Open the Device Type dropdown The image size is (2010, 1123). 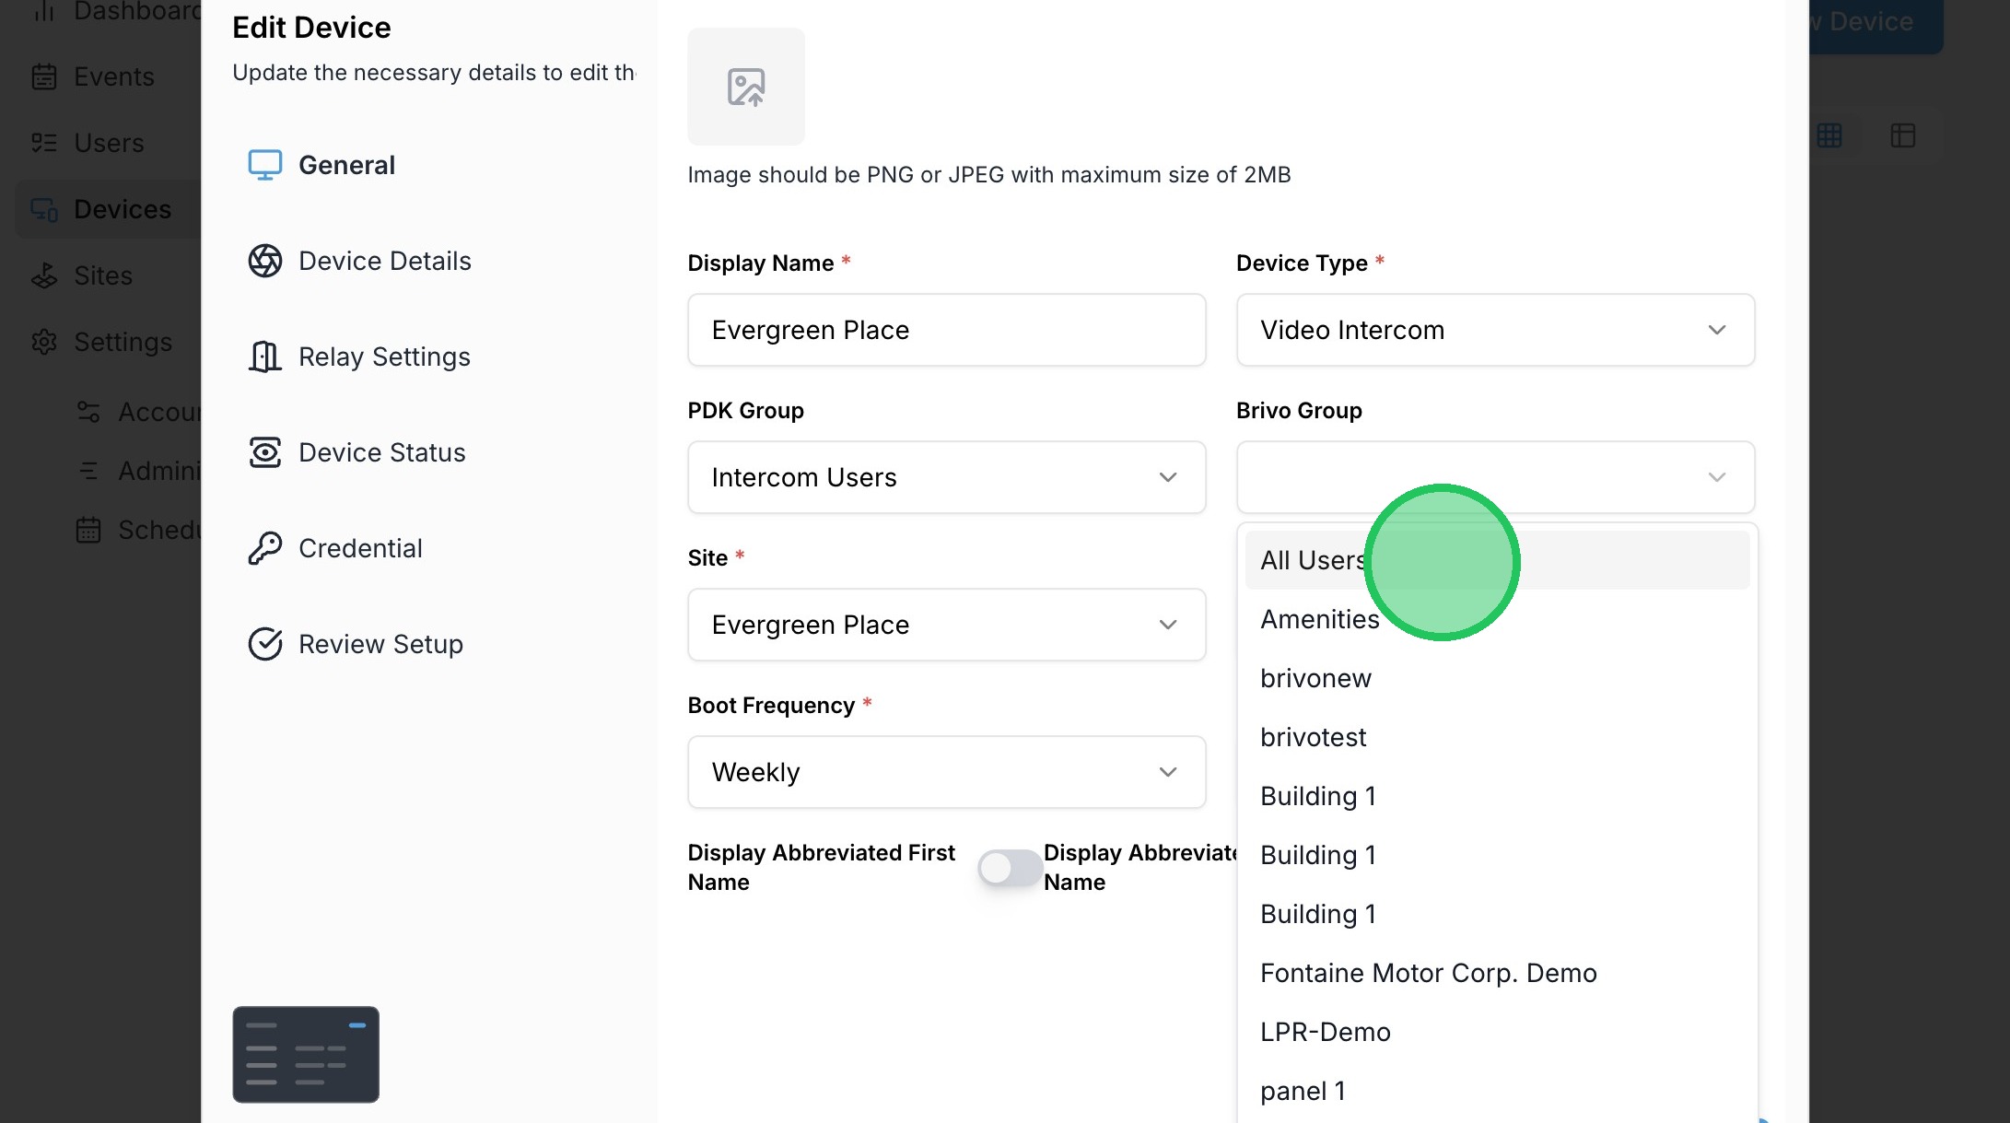point(1494,330)
